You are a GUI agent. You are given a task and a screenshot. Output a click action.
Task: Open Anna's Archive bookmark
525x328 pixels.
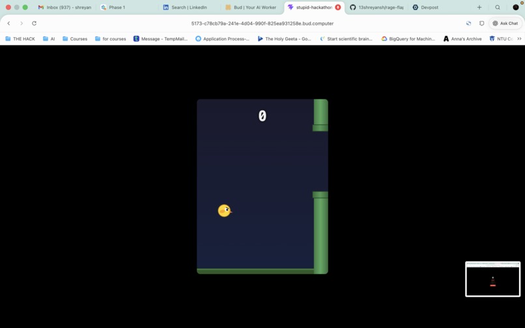point(462,39)
